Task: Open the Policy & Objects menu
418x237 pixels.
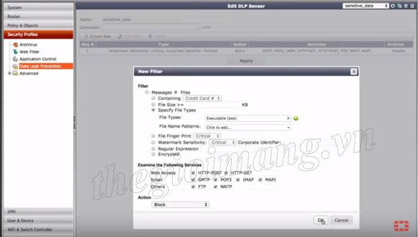Action: pos(38,26)
